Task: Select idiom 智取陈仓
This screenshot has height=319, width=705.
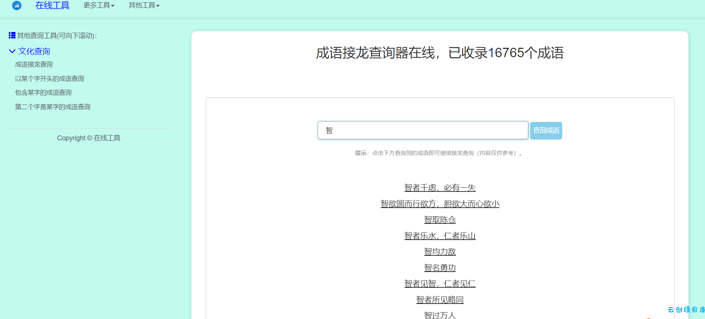Action: pyautogui.click(x=440, y=220)
